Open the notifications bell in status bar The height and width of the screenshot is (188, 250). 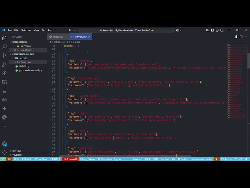pyautogui.click(x=246, y=159)
